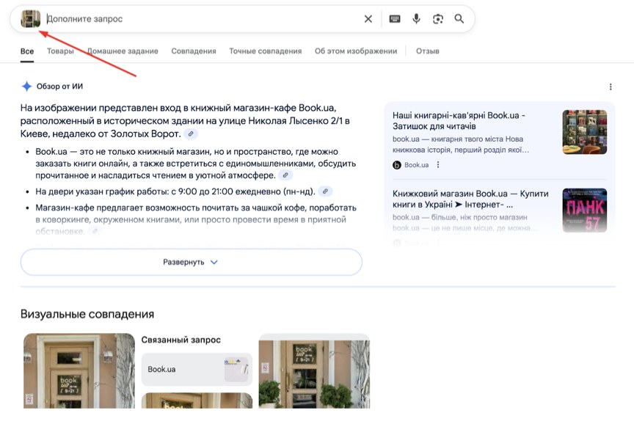Click 'Связанный запрос' label text
634x424 pixels.
point(181,340)
